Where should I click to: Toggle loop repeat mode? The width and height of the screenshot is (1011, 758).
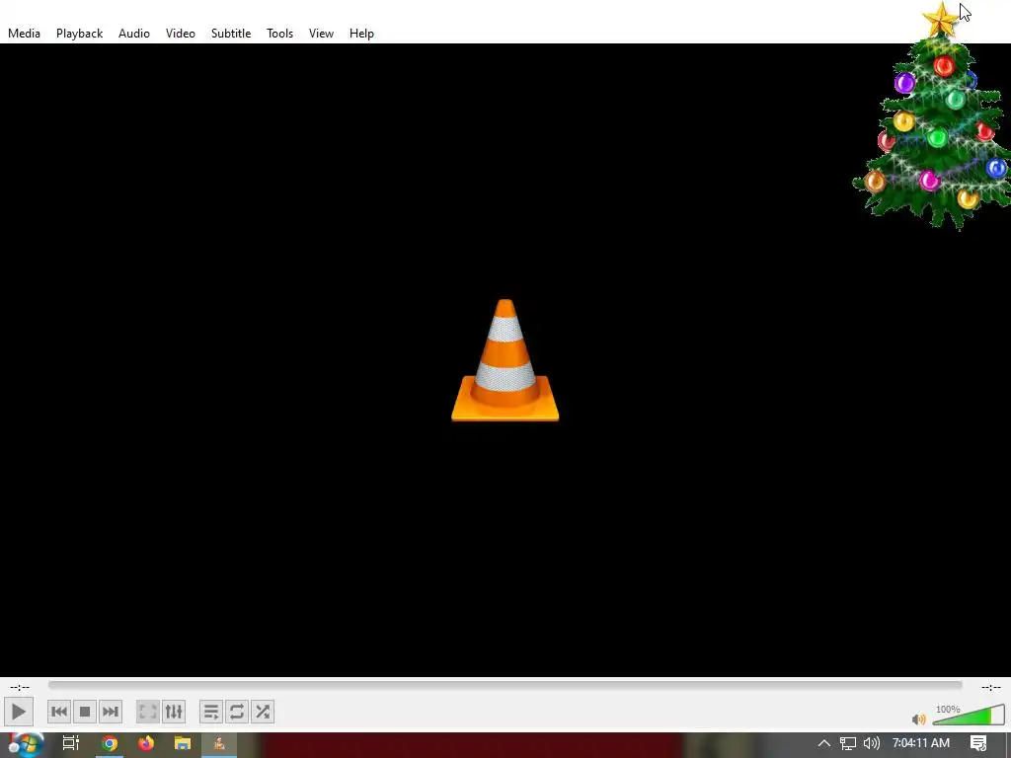pos(237,712)
